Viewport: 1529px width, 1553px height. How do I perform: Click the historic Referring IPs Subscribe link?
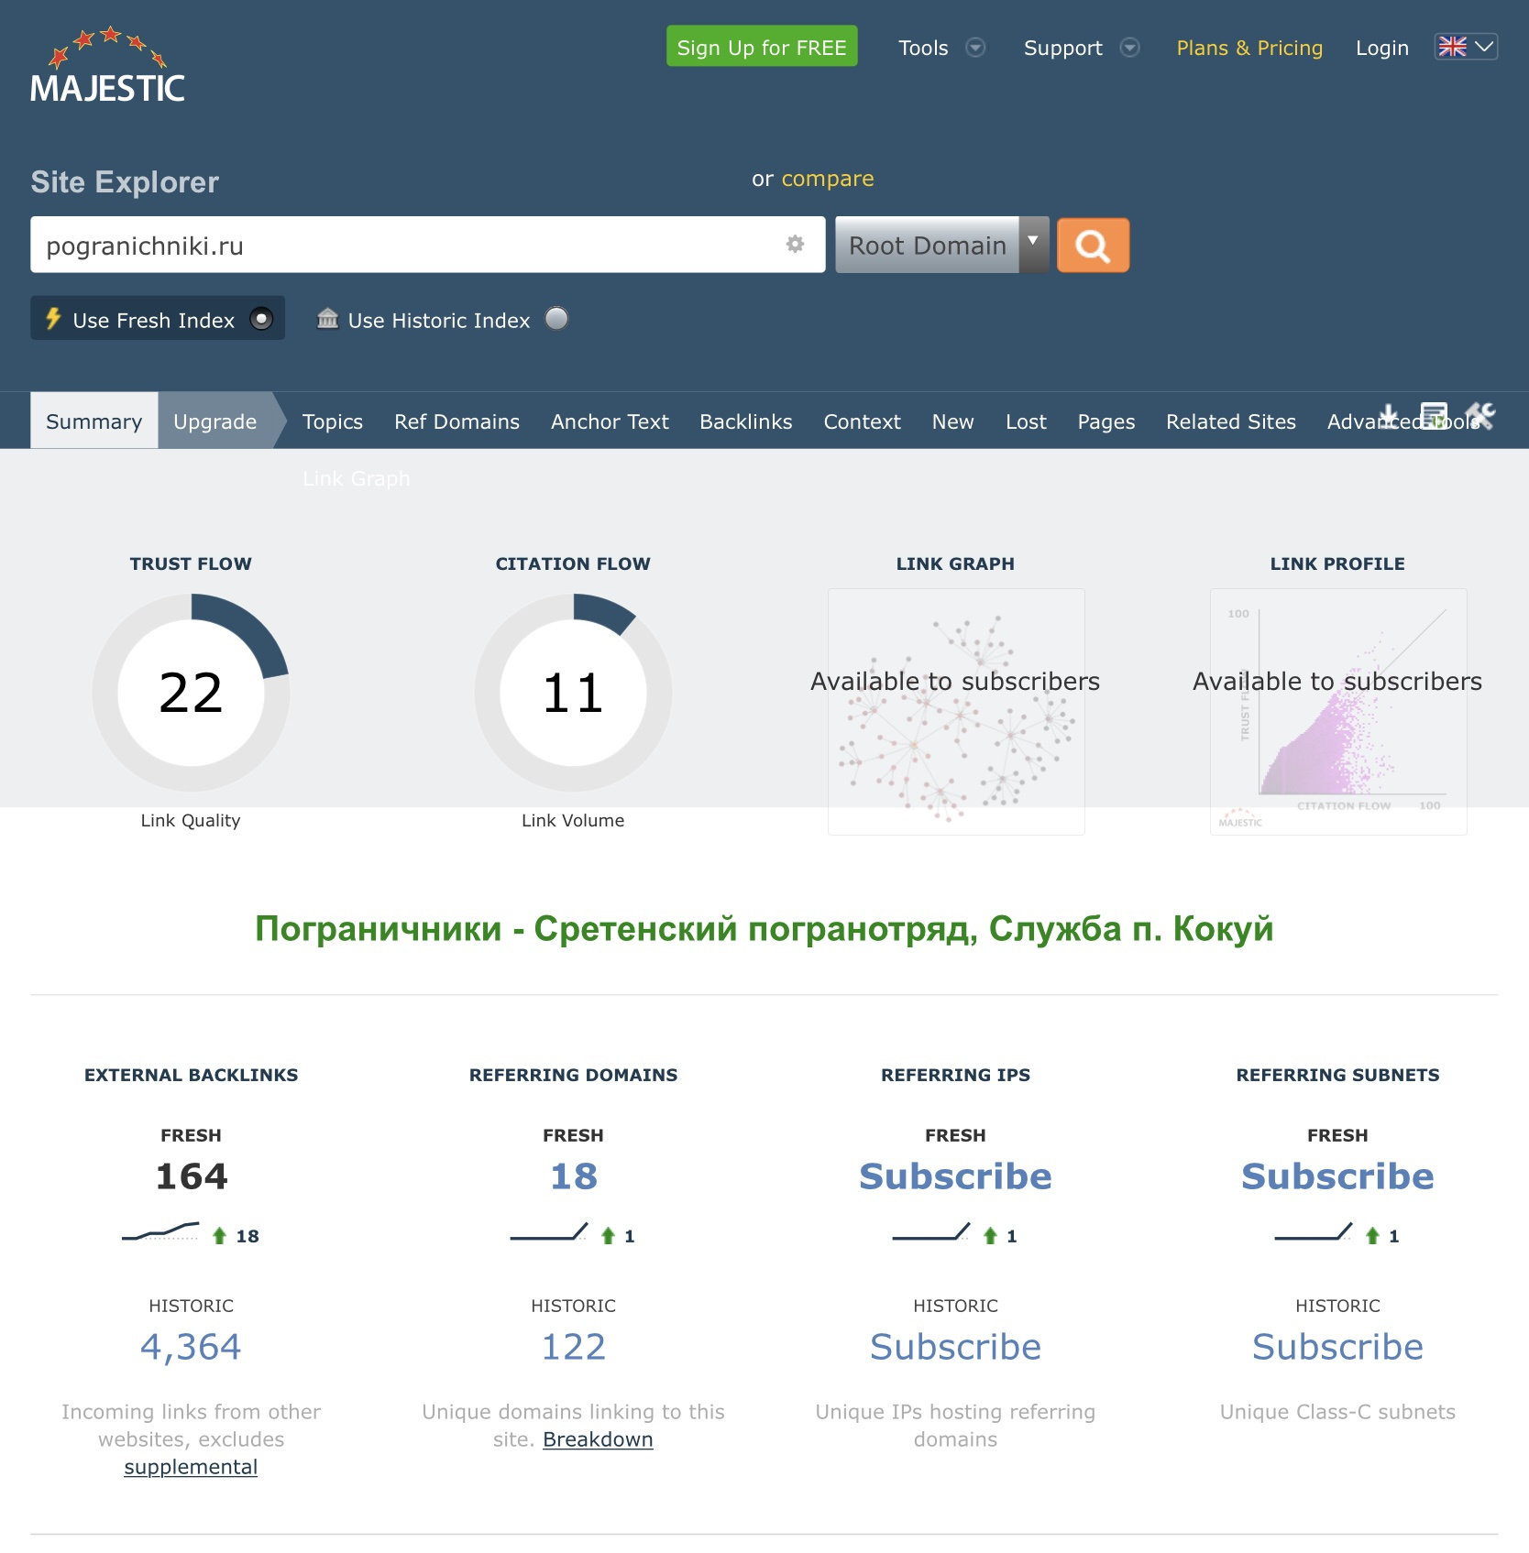(x=955, y=1346)
